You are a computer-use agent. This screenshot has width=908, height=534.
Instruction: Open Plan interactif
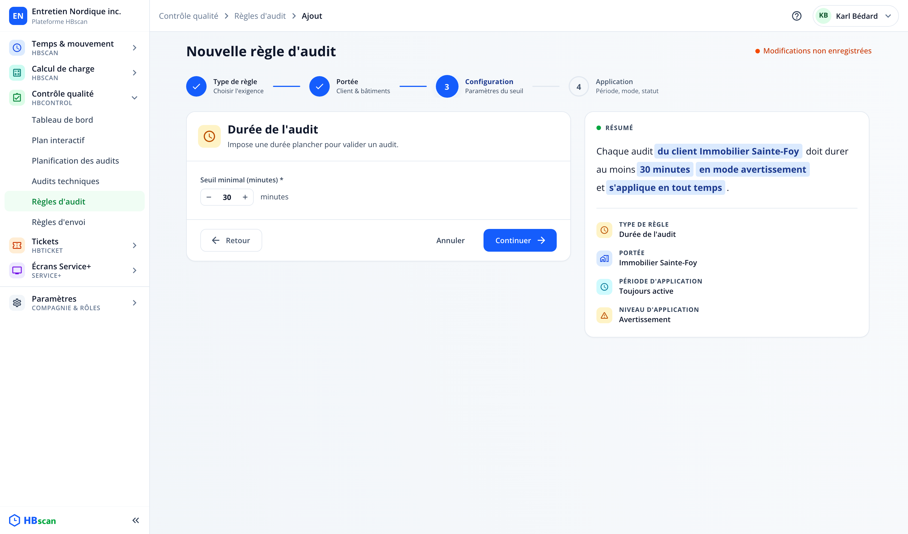75,140
